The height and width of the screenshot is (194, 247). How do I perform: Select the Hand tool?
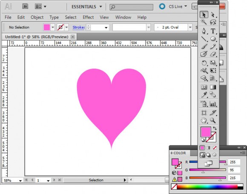(x=204, y=120)
